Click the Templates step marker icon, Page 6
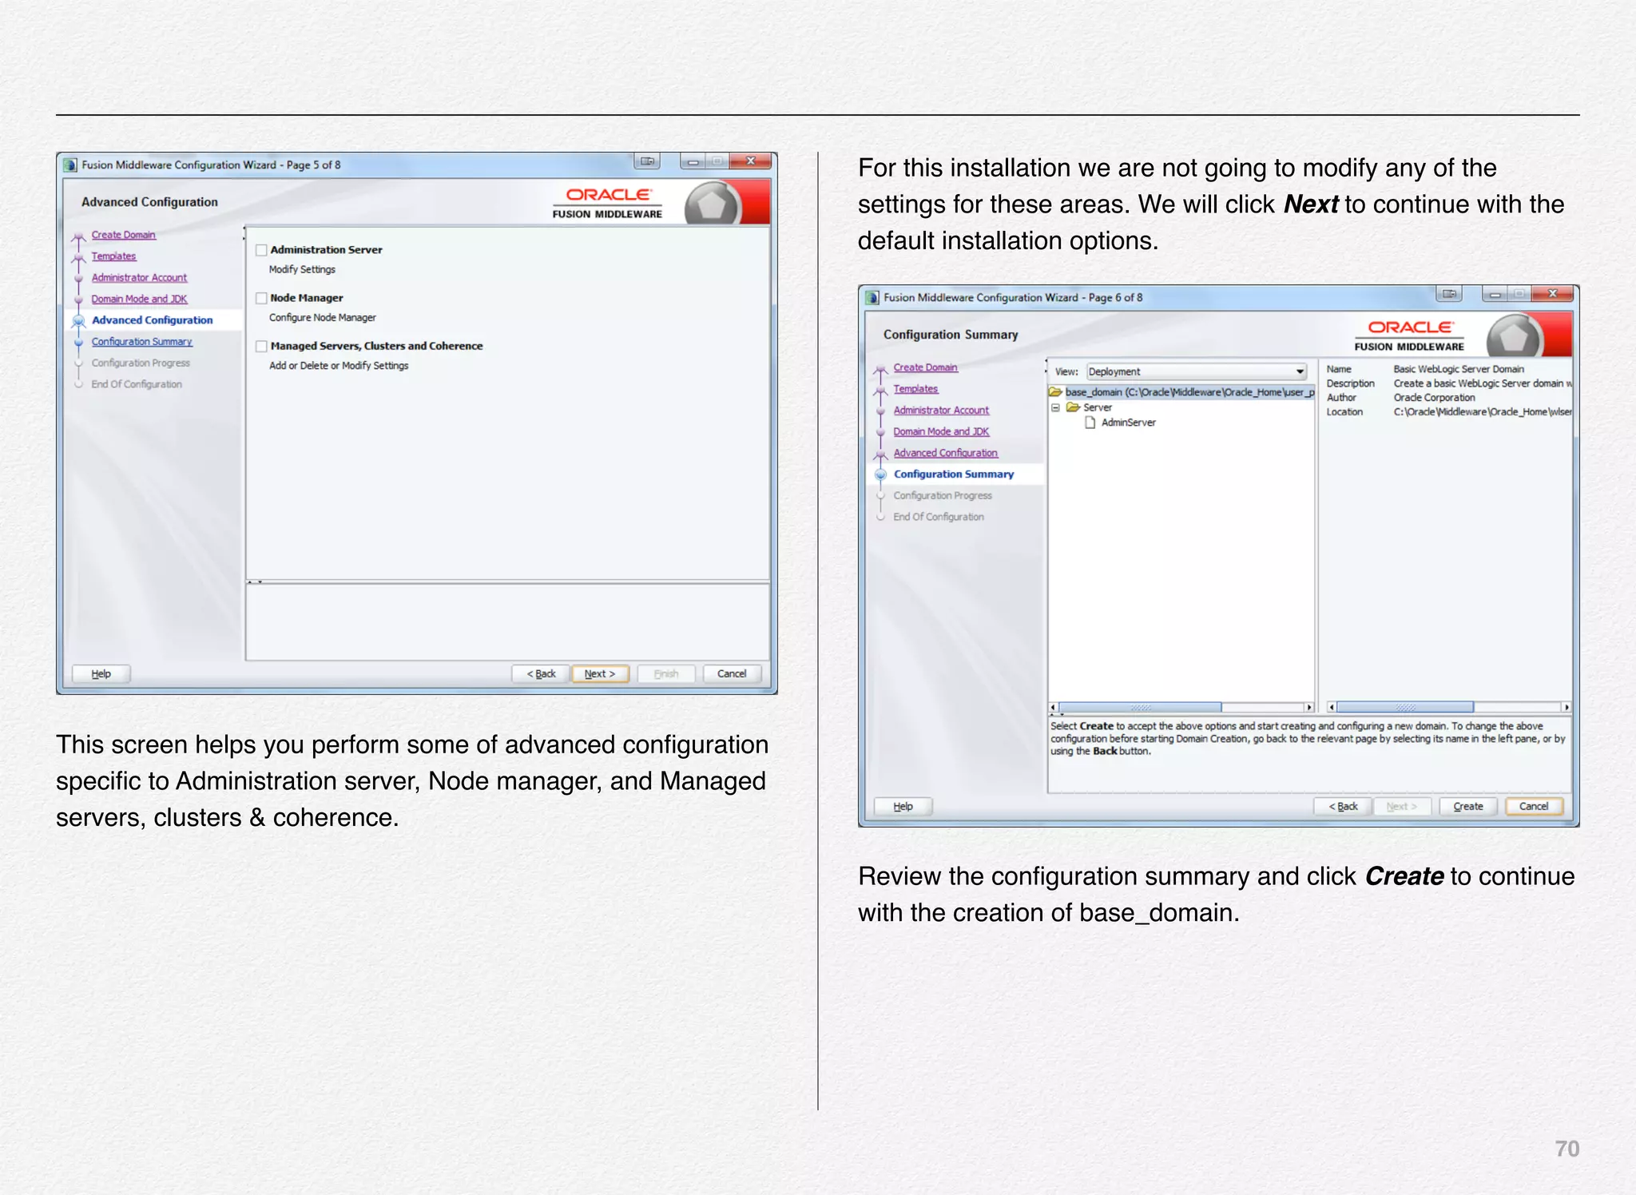 pyautogui.click(x=880, y=390)
